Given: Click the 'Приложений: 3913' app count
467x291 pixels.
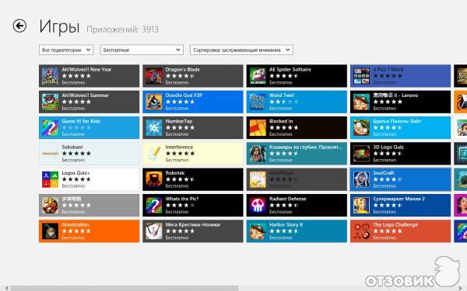Looking at the screenshot, I should 122,29.
